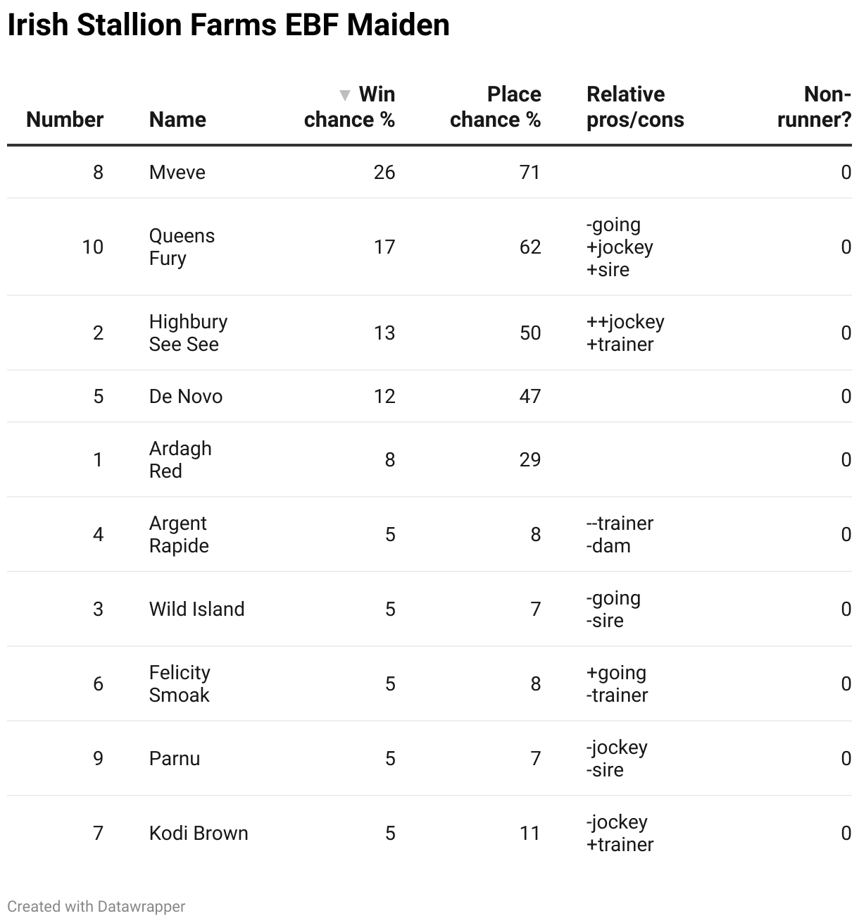The image size is (859, 923).
Task: Select Ardagh Red in the table
Action: (x=180, y=459)
